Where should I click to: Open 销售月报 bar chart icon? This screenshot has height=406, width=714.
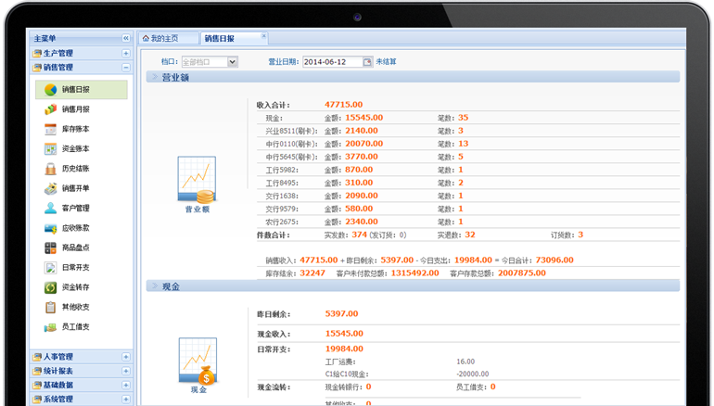pyautogui.click(x=51, y=109)
